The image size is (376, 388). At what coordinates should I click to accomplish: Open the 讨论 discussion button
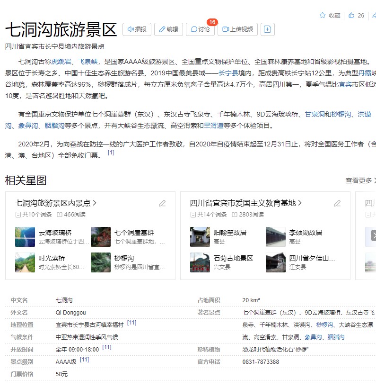click(x=200, y=29)
